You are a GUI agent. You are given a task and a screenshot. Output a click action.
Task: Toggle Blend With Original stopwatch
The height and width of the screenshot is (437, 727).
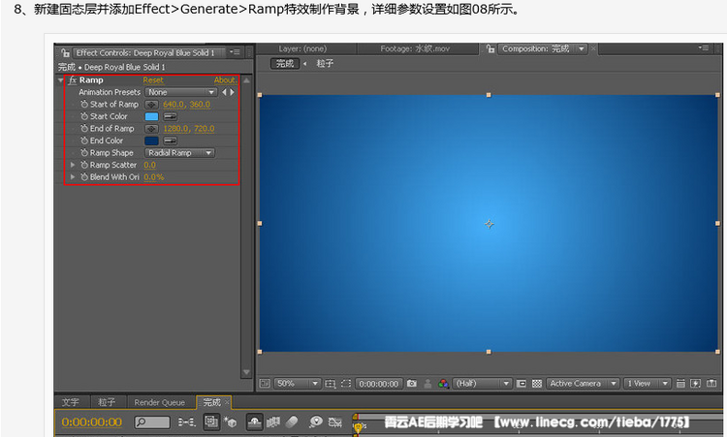point(84,177)
